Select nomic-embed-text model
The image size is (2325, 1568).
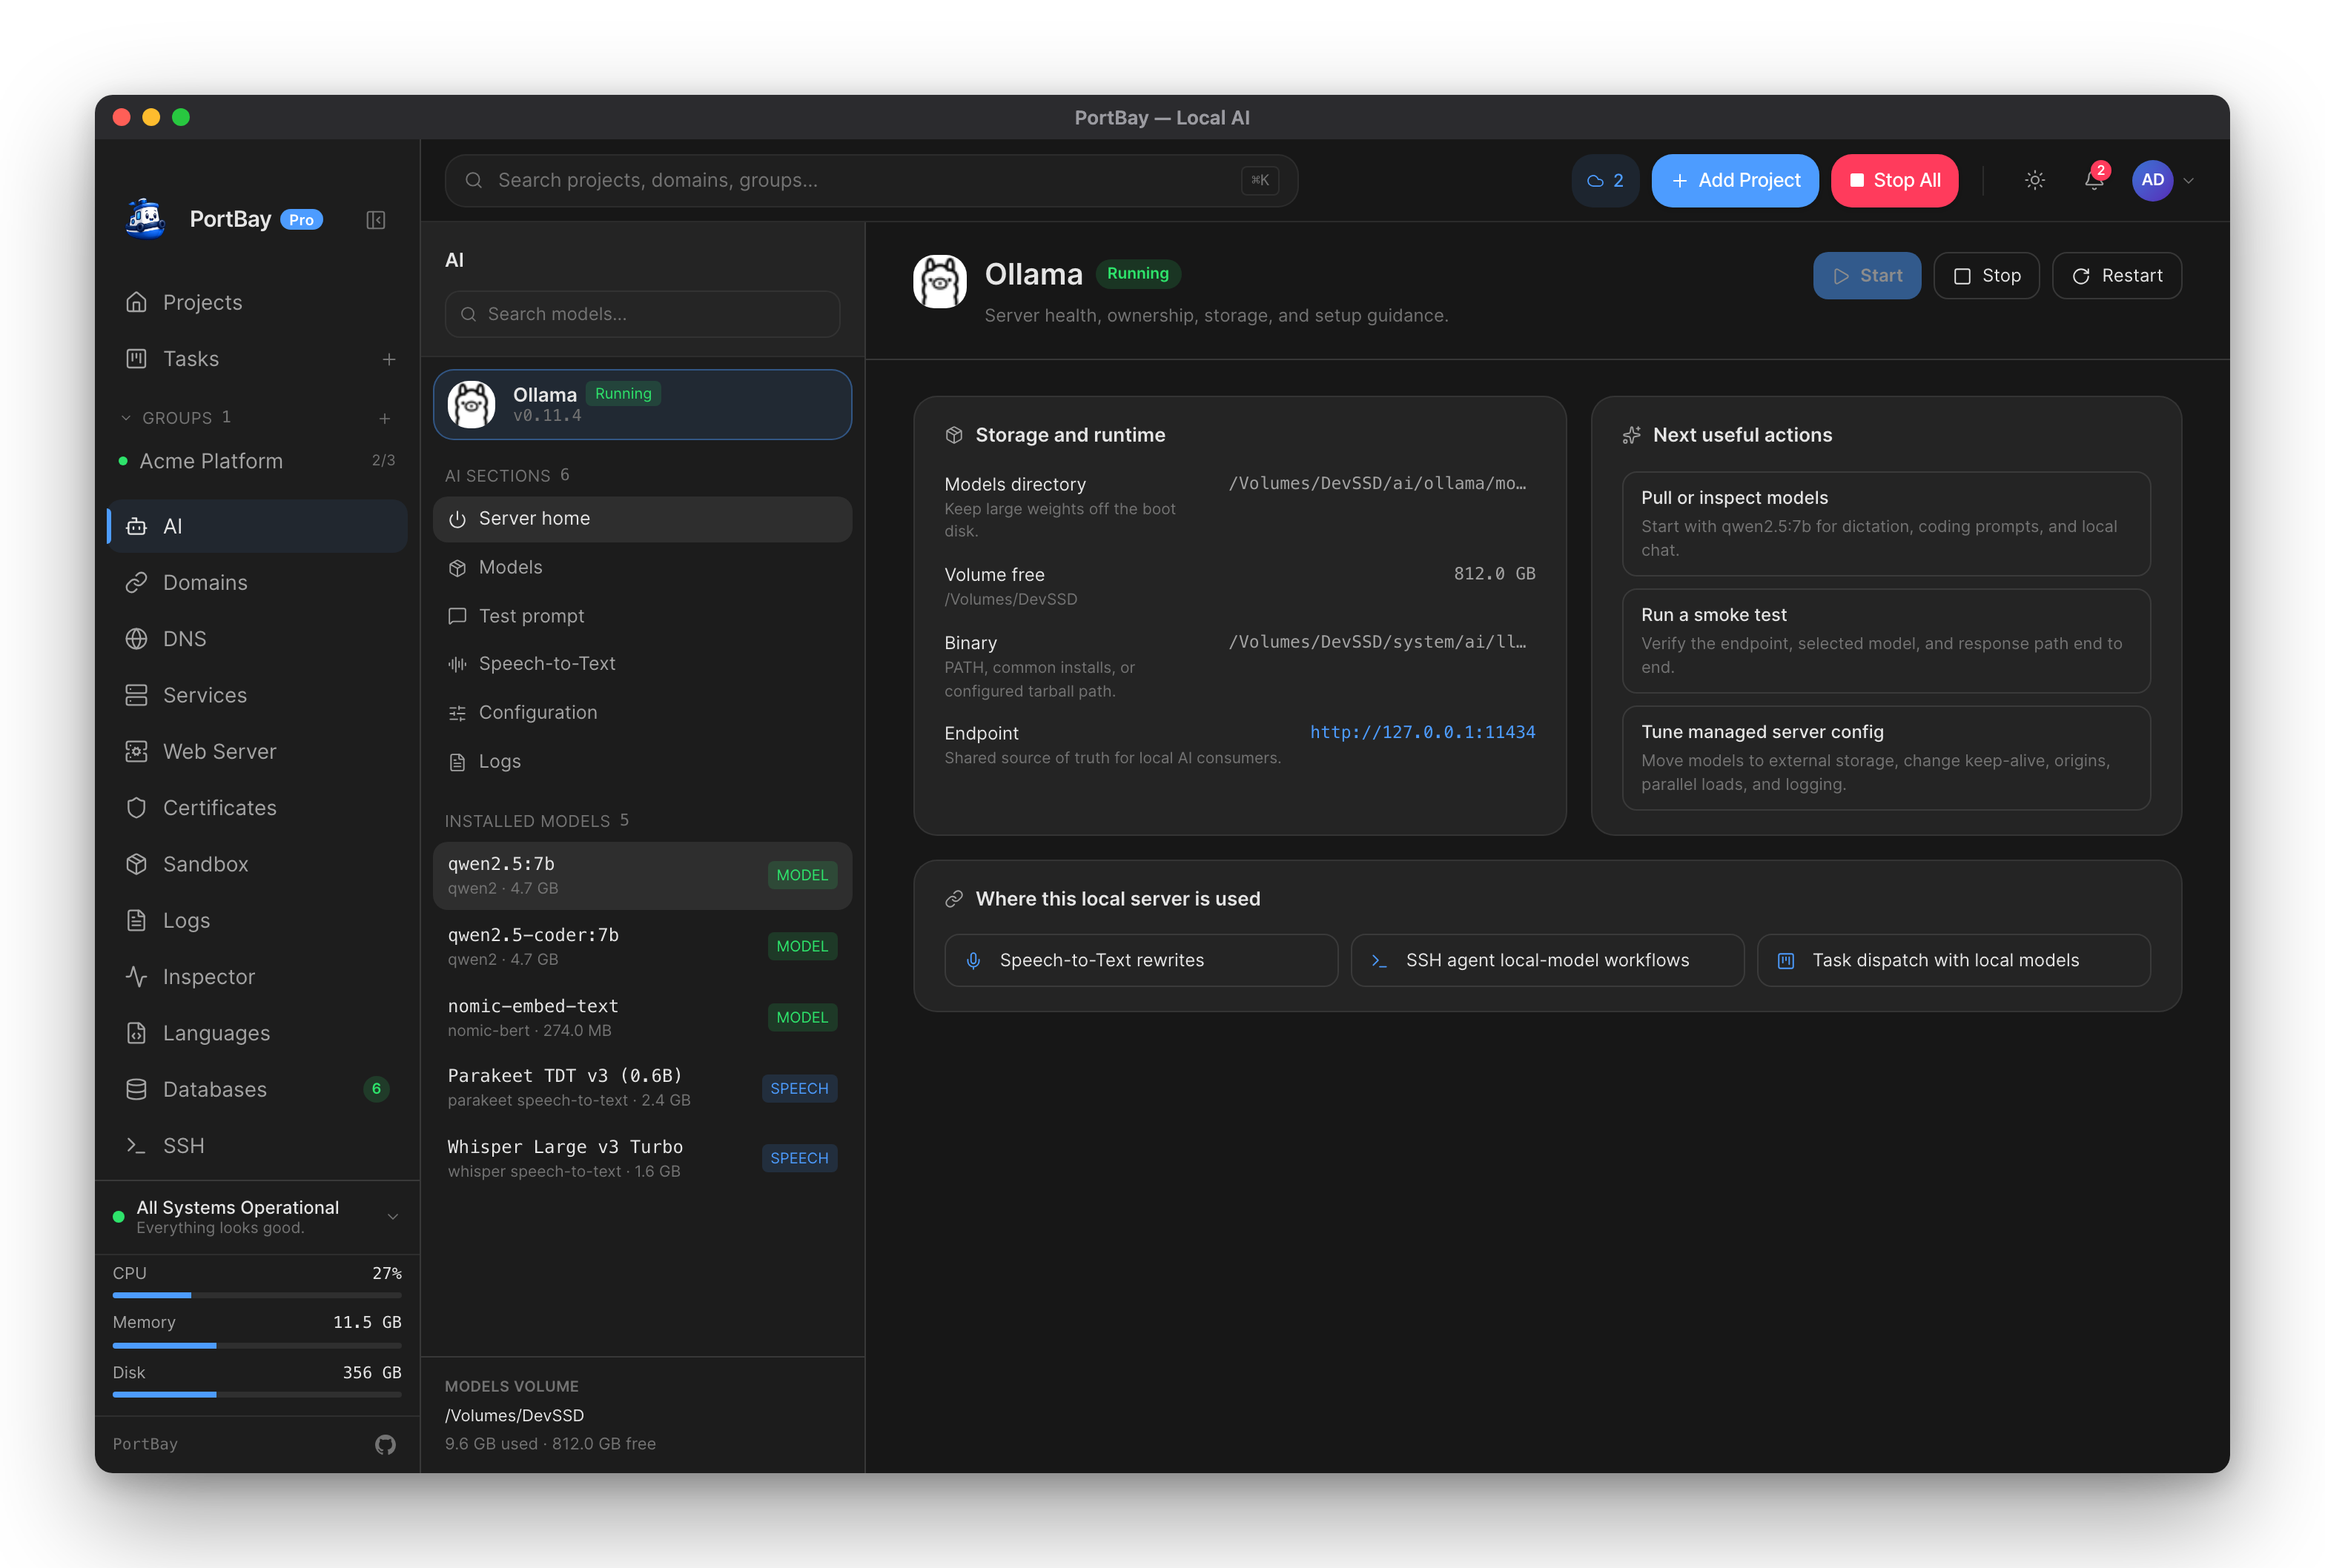pyautogui.click(x=642, y=1017)
